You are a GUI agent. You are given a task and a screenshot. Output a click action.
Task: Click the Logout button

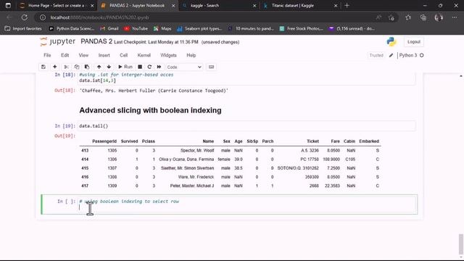click(414, 42)
